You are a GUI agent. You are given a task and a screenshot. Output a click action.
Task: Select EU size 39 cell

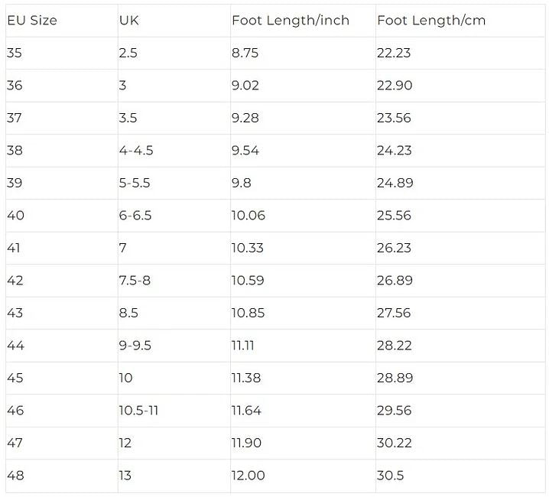click(15, 183)
